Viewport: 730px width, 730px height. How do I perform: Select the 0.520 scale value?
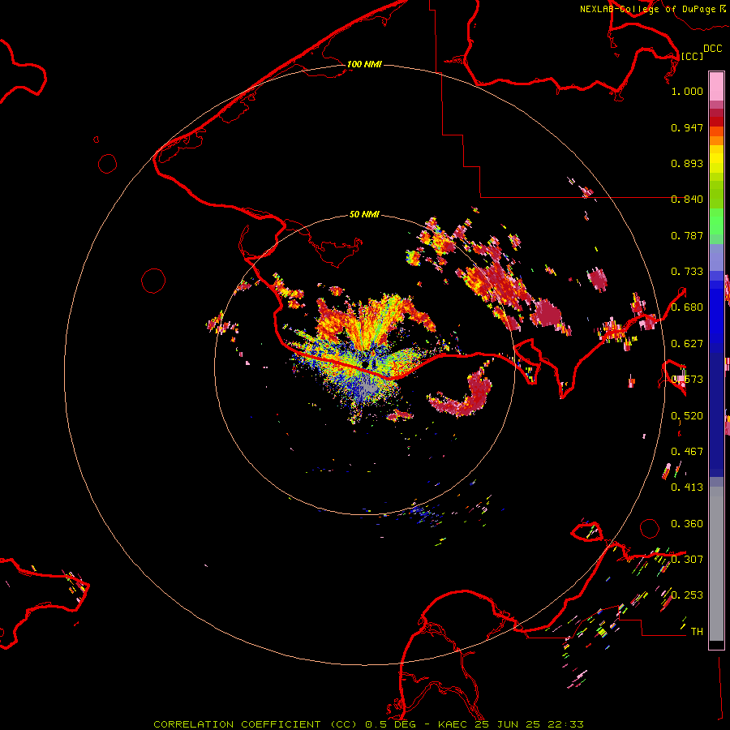687,416
